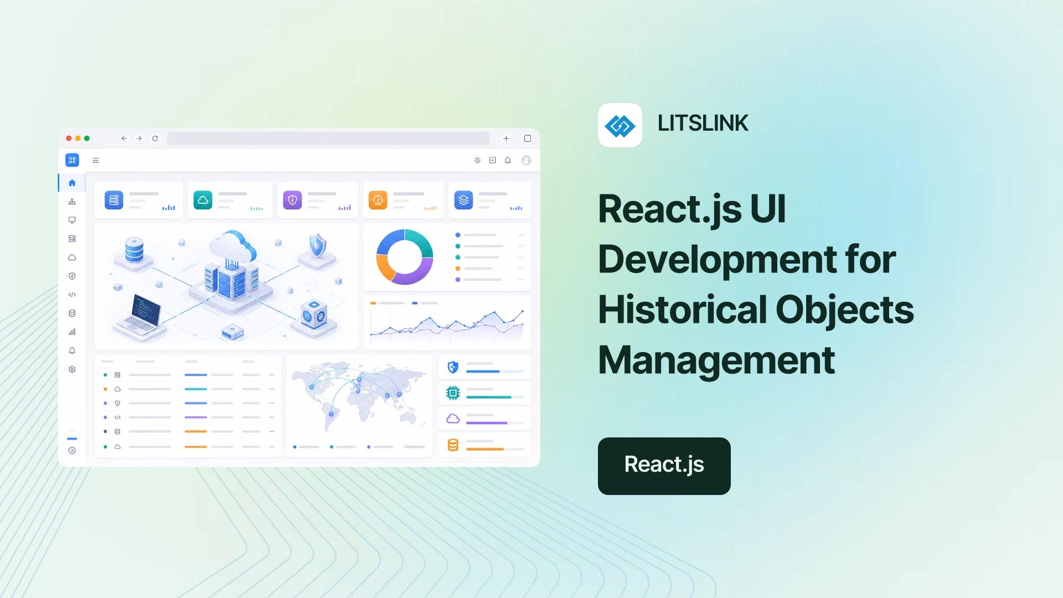Click the LITSLINK brand name text

pos(703,123)
